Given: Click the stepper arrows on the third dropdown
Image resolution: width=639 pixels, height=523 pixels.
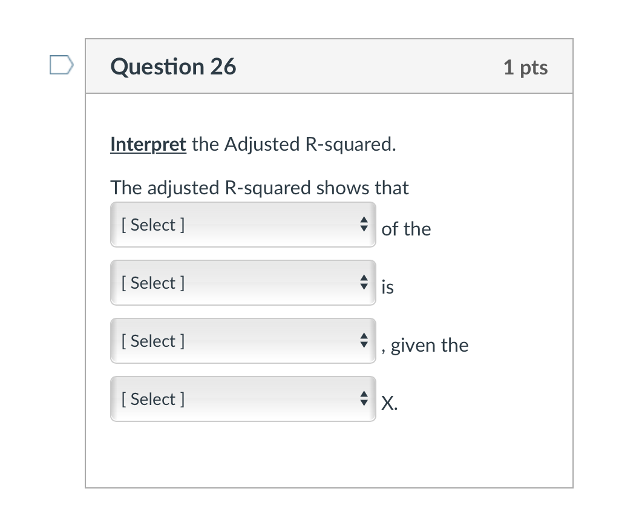Looking at the screenshot, I should point(364,340).
